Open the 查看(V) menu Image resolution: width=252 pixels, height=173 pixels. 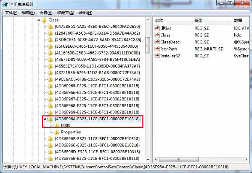(x=46, y=13)
